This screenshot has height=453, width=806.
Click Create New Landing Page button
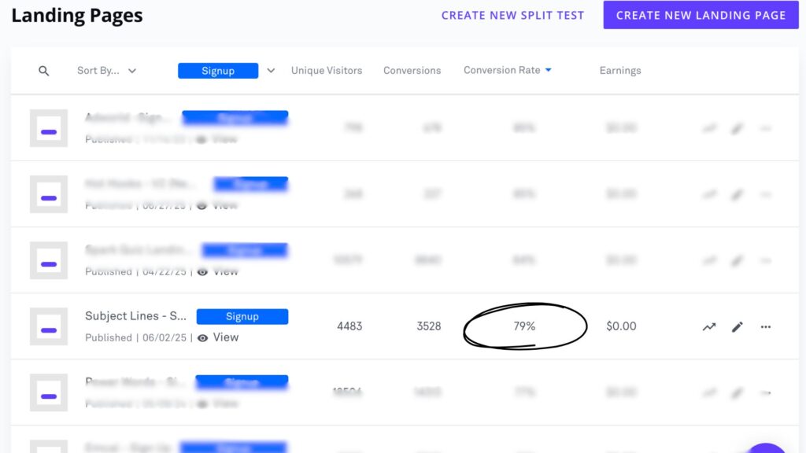pos(701,15)
